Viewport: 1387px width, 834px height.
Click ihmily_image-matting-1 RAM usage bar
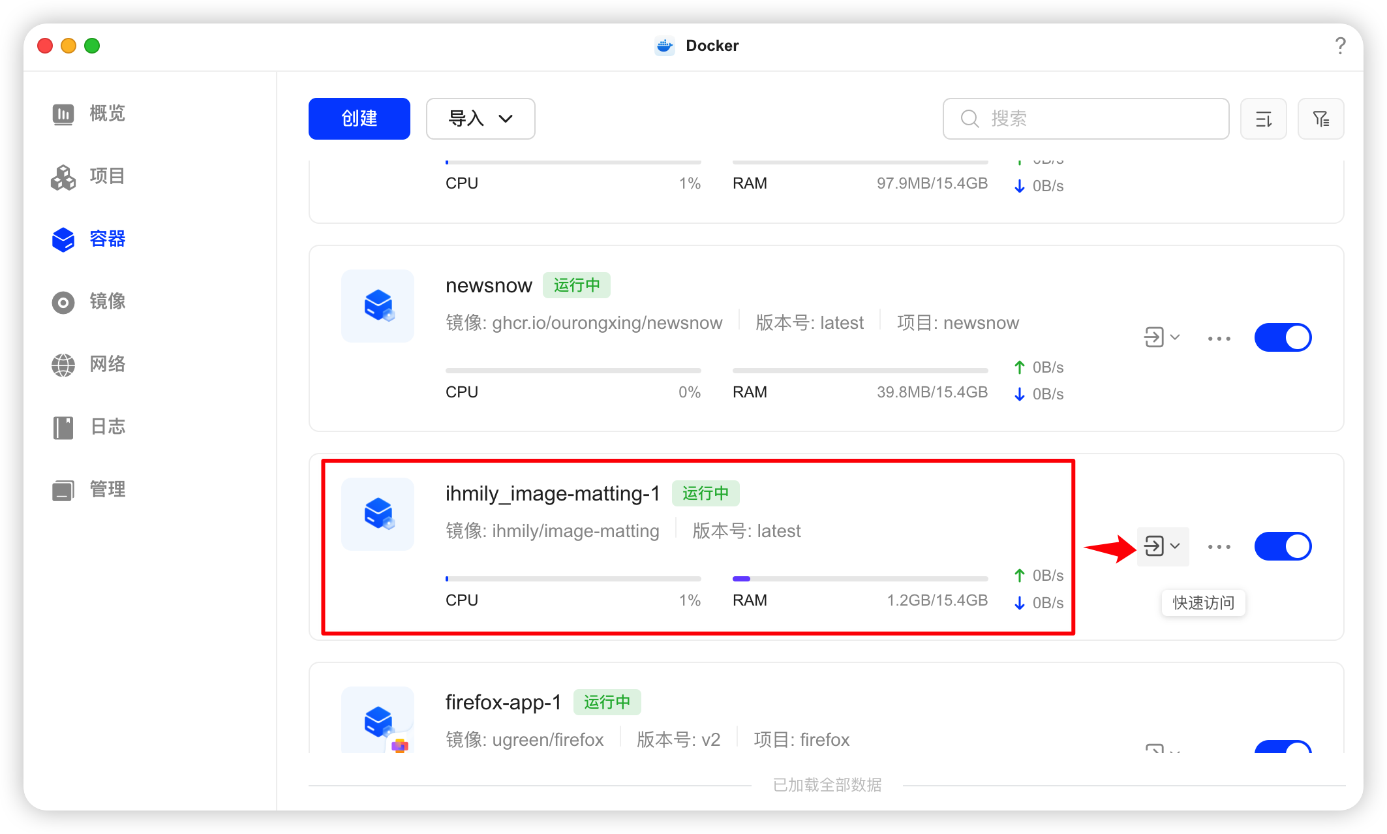tap(860, 579)
